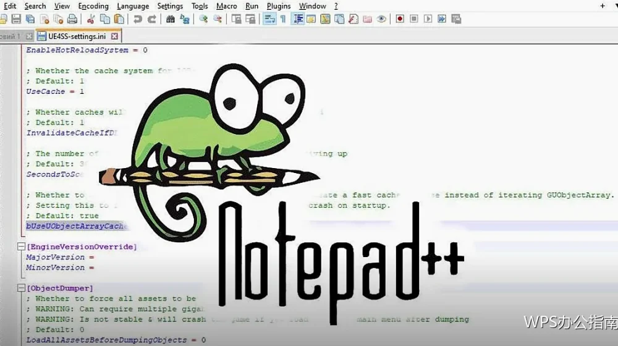Click the Save file toolbar icon
This screenshot has width=618, height=346.
[16, 19]
